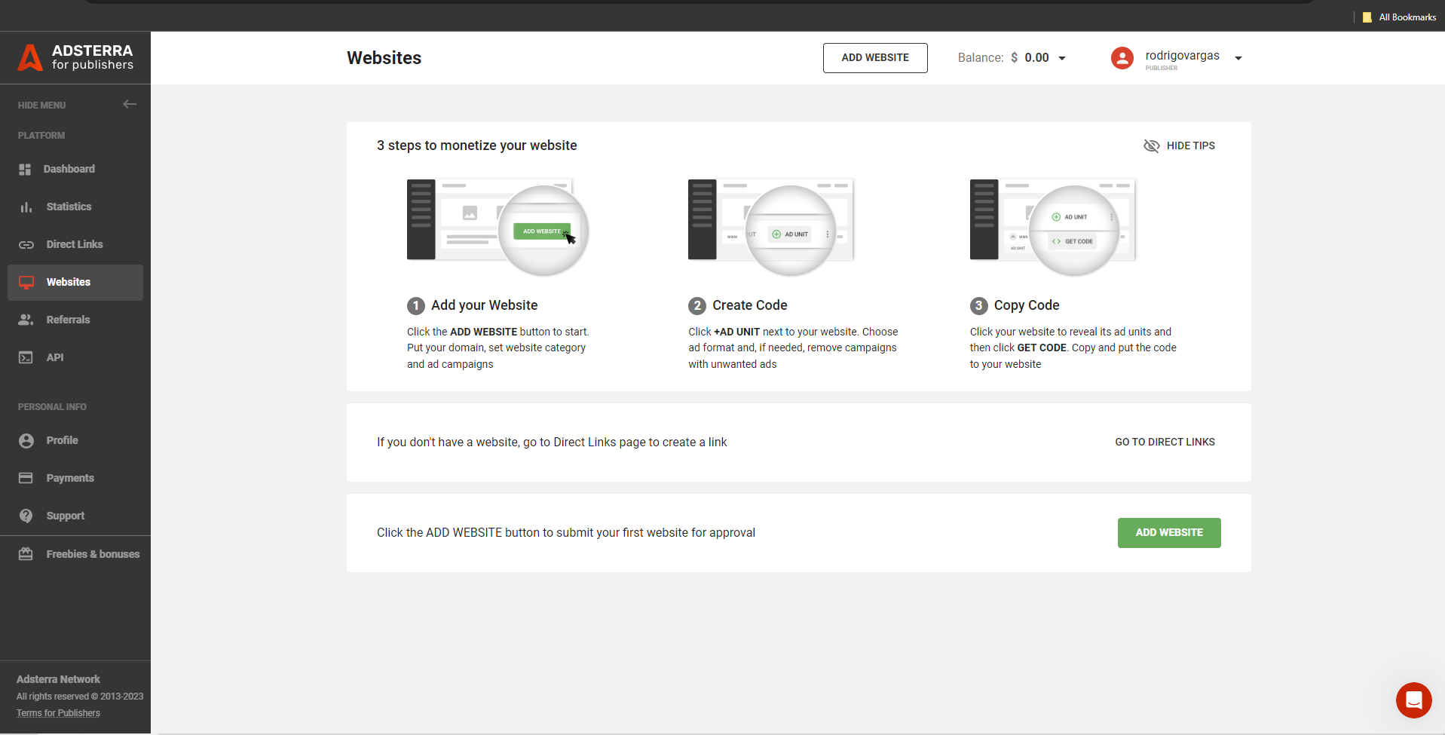This screenshot has height=735, width=1445.
Task: Click the Dashboard grid icon
Action: pyautogui.click(x=25, y=170)
